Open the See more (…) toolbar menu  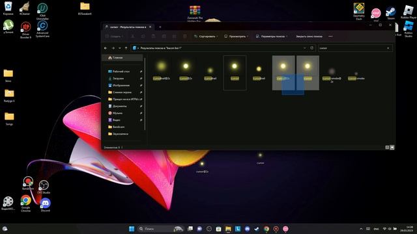[x=330, y=36]
